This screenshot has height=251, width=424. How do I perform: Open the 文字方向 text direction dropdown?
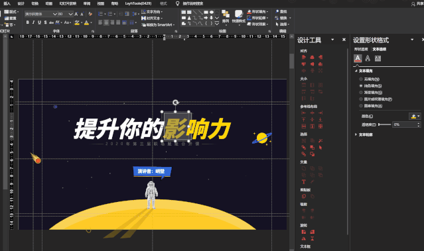[x=152, y=12]
